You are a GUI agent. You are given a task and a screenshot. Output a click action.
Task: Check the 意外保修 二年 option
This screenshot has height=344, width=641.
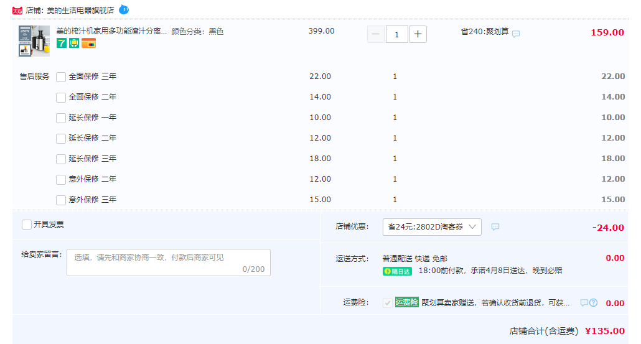(61, 179)
